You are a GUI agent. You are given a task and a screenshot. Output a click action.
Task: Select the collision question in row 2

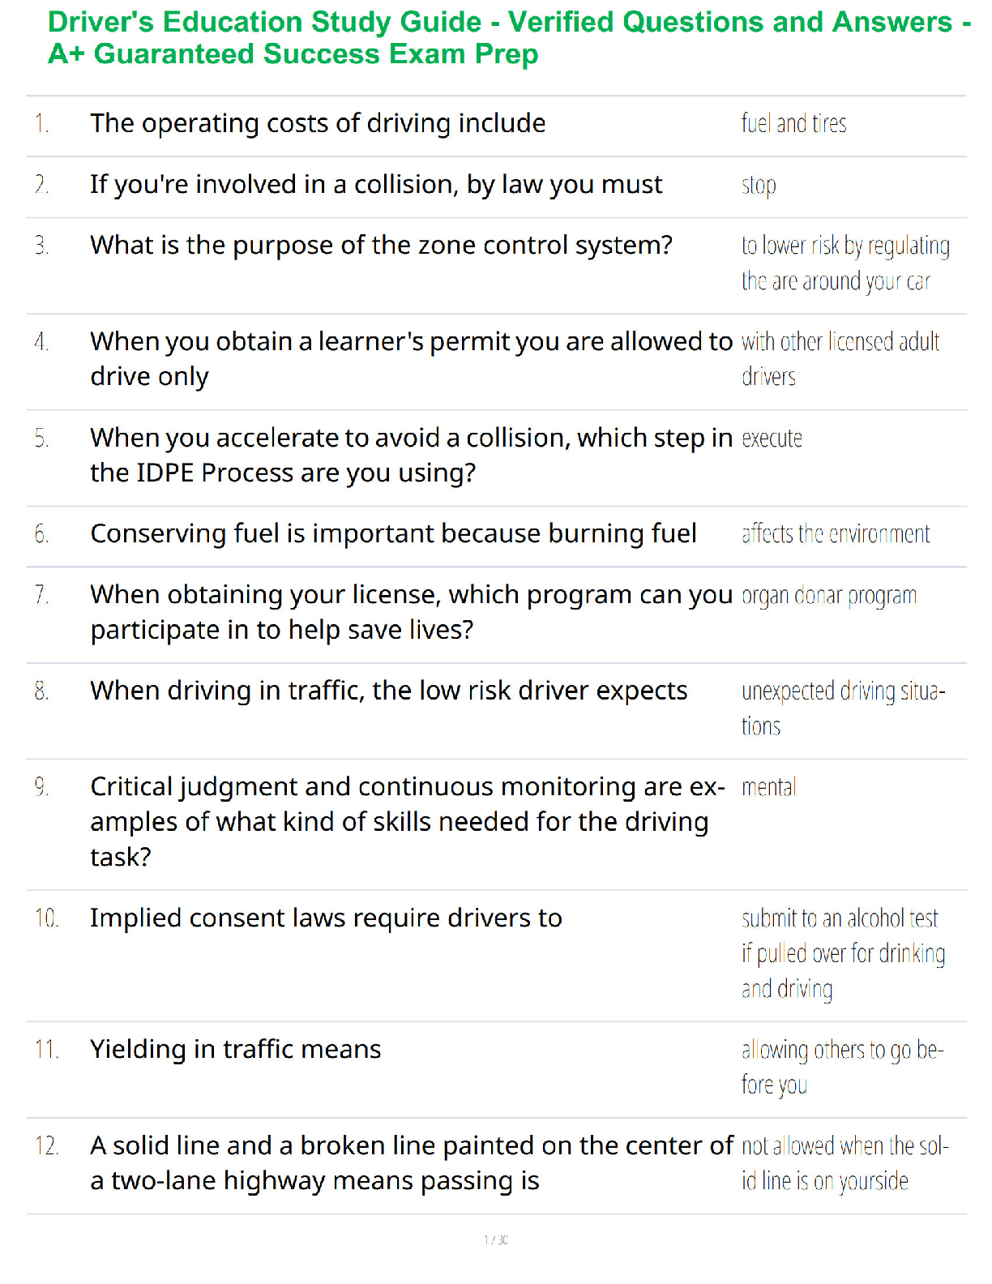(376, 185)
